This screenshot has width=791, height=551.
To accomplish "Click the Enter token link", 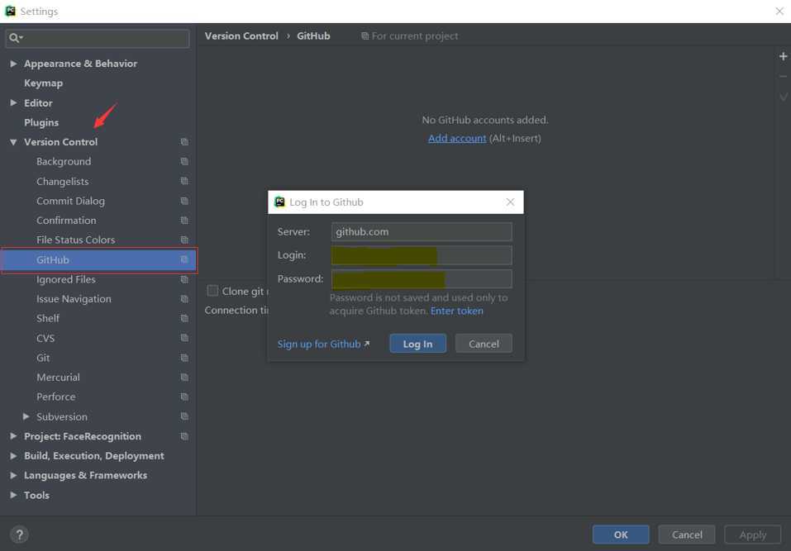I will pos(456,311).
